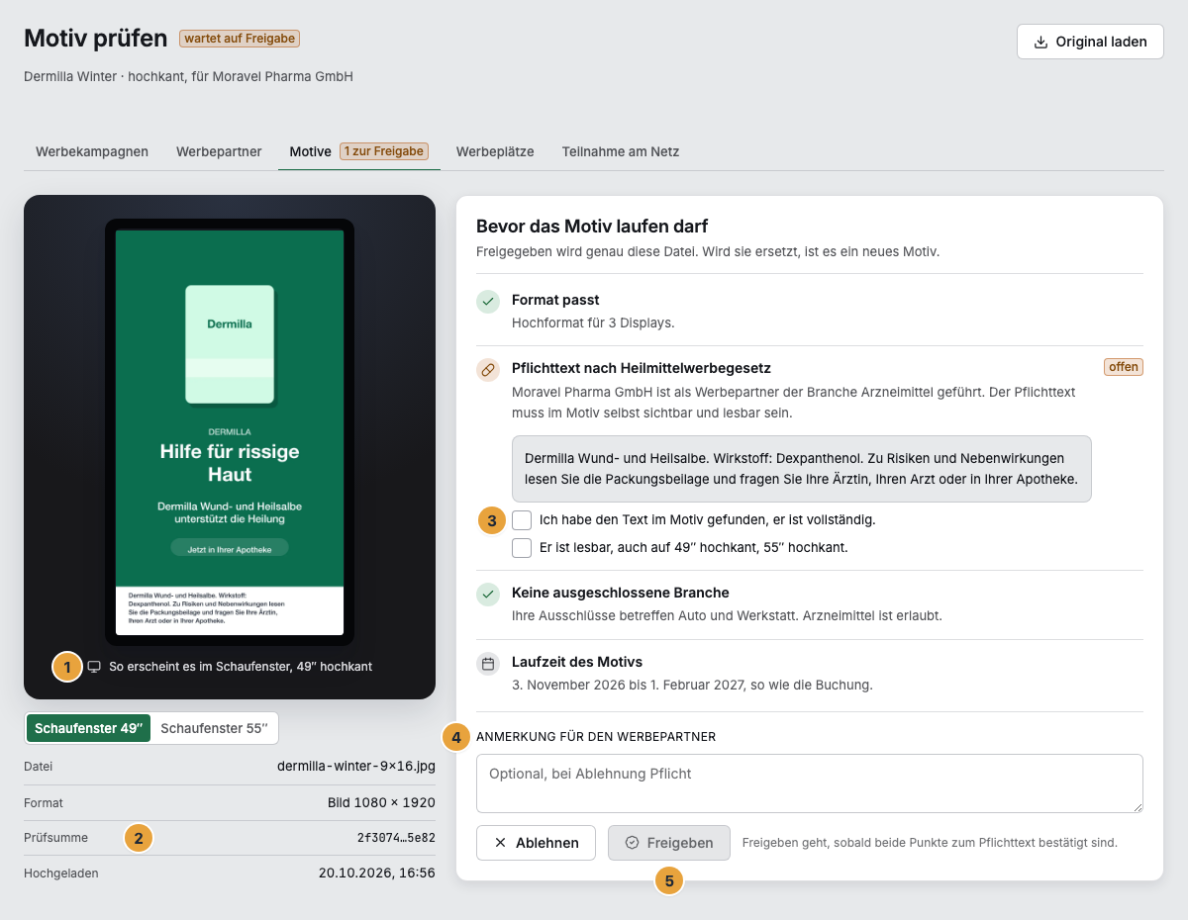Click the 'wartet auf Freigabe' status badge
This screenshot has width=1188, height=920.
click(x=240, y=39)
